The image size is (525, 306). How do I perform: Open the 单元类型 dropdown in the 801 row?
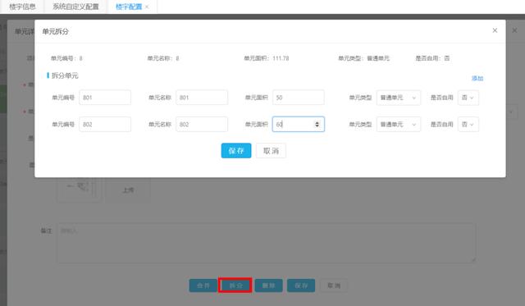coord(399,98)
